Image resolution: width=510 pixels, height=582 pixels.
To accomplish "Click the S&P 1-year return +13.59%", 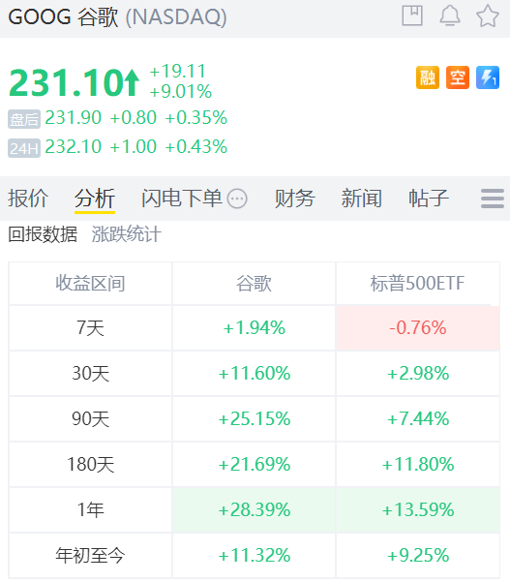I will 418,509.
